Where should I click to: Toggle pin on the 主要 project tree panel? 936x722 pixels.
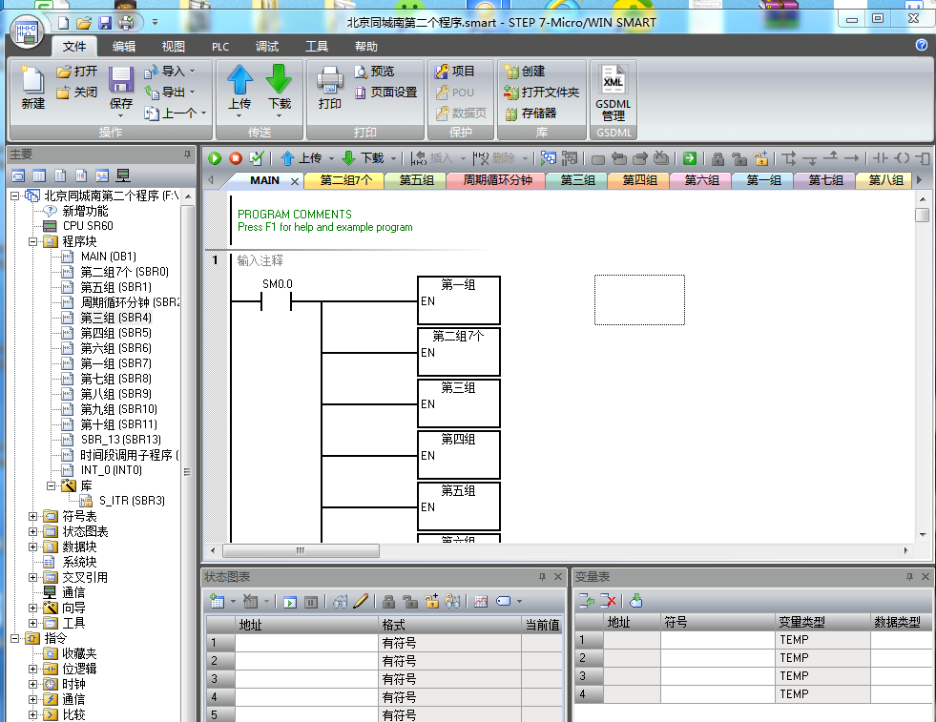(x=187, y=154)
